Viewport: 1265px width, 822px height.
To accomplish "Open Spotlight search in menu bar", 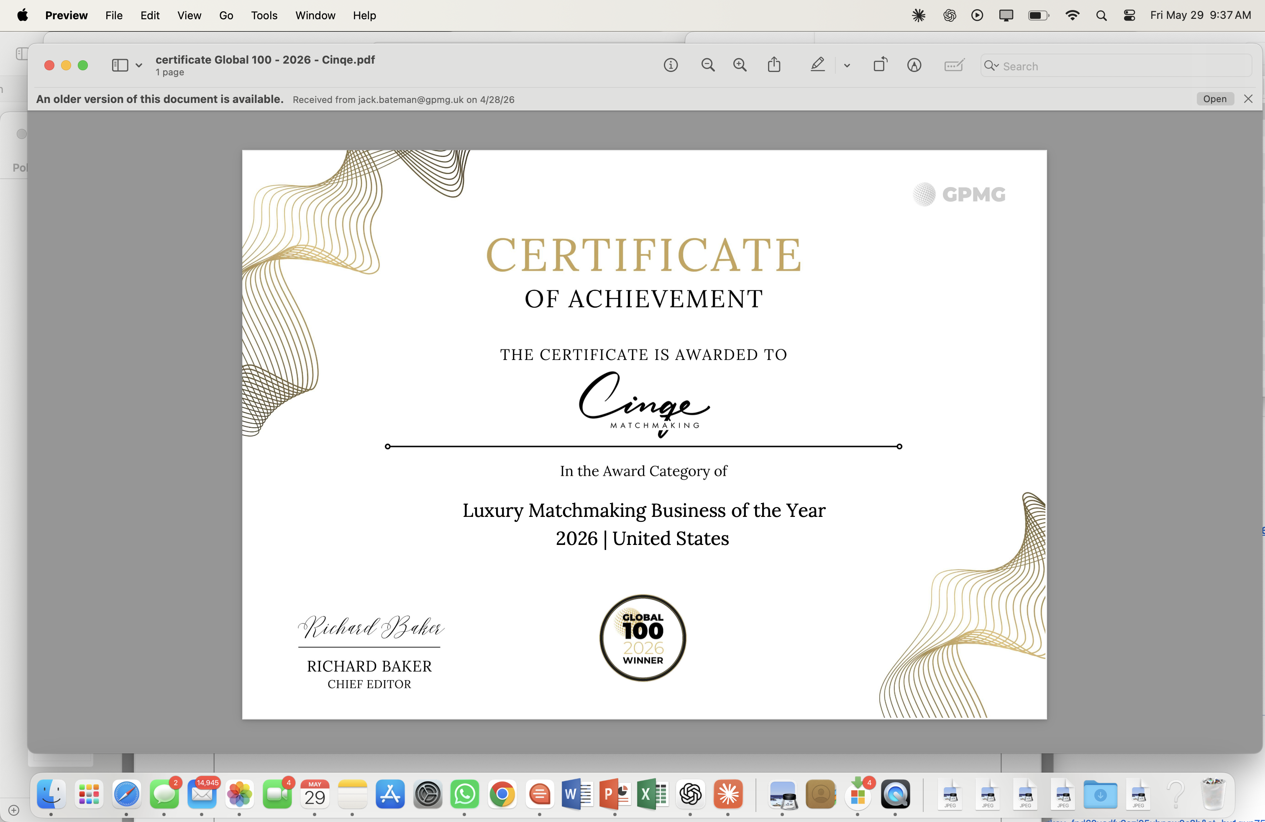I will click(x=1101, y=15).
